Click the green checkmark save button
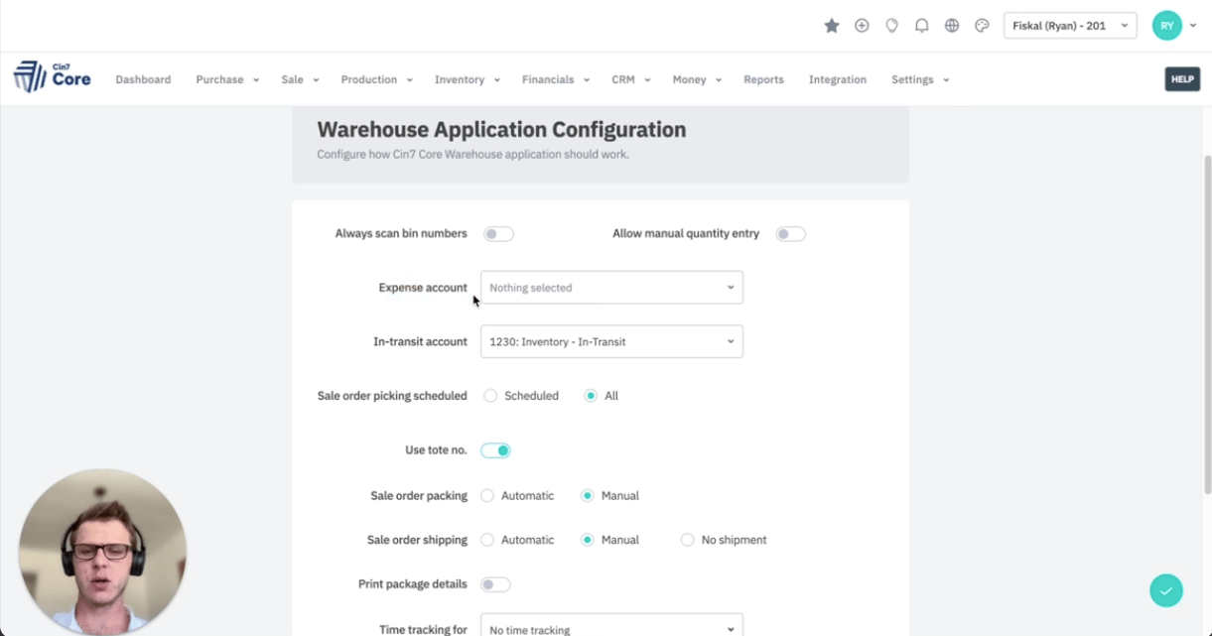Viewport: 1212px width, 636px height. coord(1166,590)
